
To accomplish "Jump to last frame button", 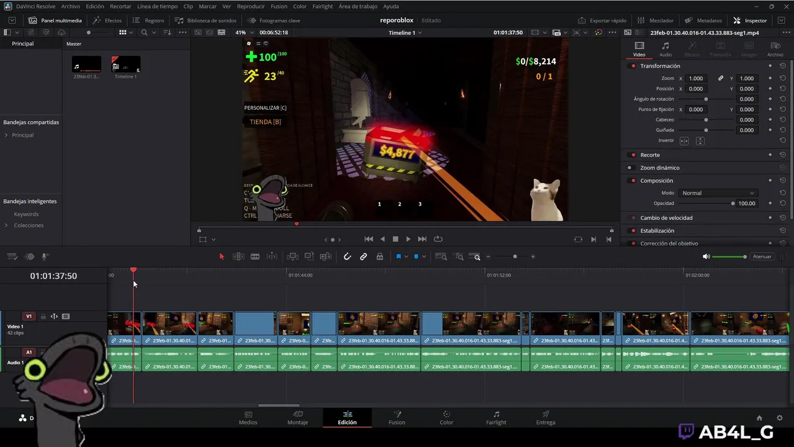I will tap(422, 239).
